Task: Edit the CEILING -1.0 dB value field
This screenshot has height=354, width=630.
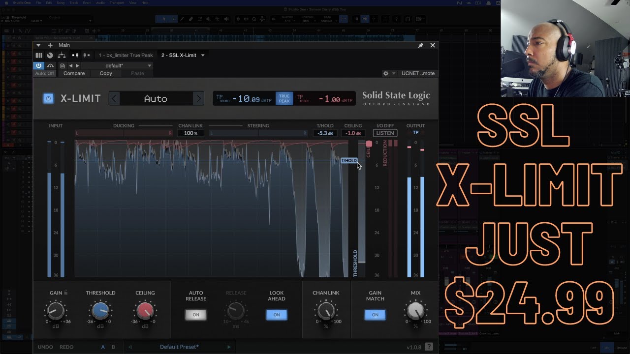Action: pyautogui.click(x=353, y=133)
